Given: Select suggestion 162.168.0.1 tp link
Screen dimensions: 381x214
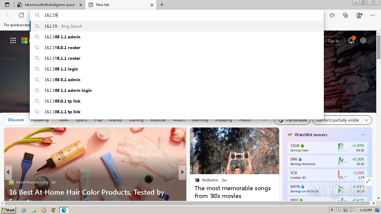Looking at the screenshot, I should point(177,101).
